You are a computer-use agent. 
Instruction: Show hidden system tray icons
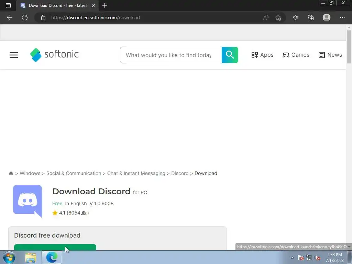coord(292,257)
